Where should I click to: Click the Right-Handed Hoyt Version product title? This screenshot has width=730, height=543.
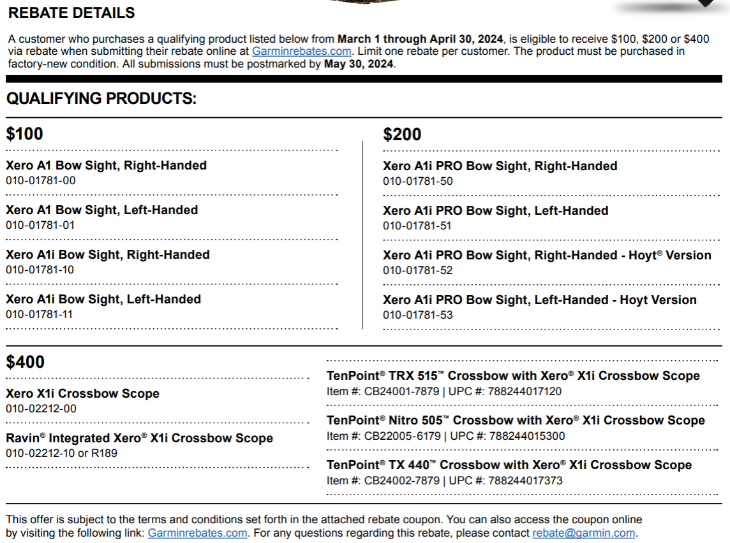coord(547,256)
